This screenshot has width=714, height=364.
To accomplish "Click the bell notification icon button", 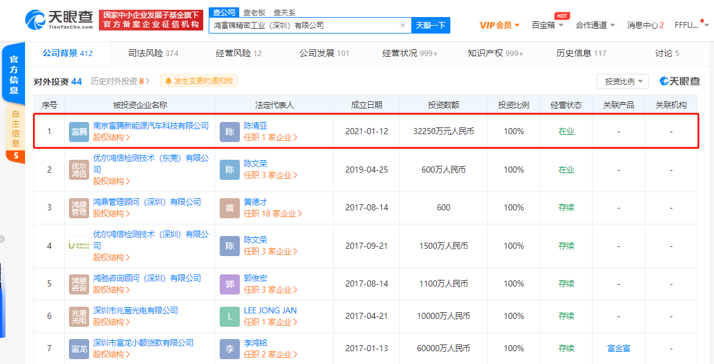I will click(168, 81).
